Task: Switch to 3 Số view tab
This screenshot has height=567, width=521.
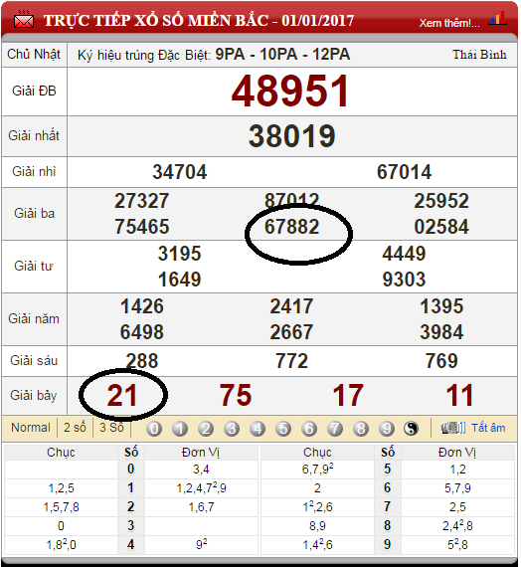Action: click(111, 428)
